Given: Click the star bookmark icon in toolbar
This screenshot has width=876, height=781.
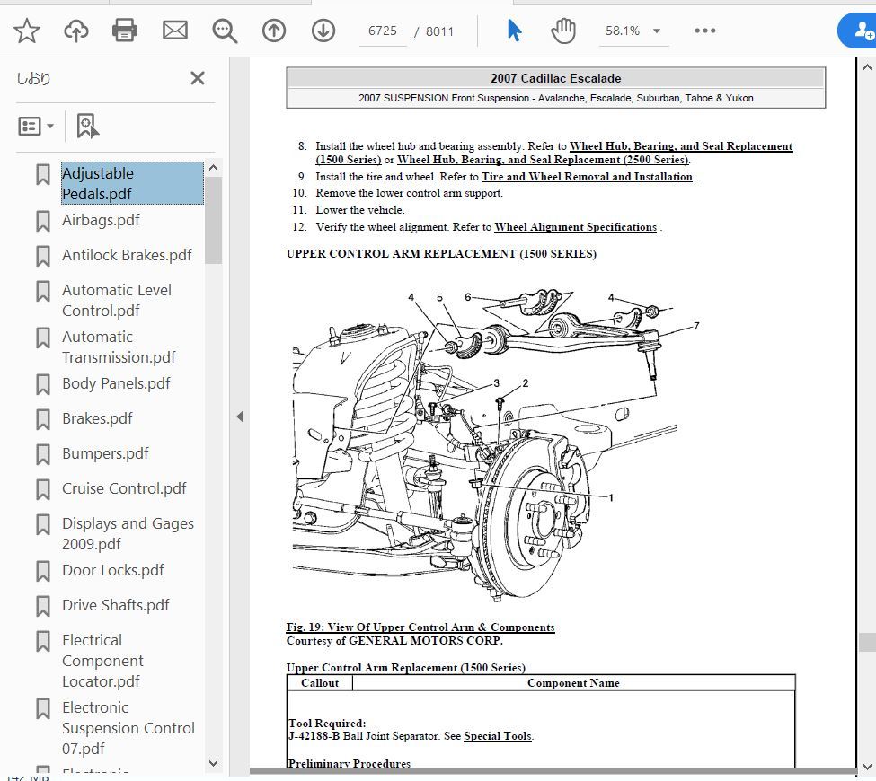Looking at the screenshot, I should [x=26, y=31].
